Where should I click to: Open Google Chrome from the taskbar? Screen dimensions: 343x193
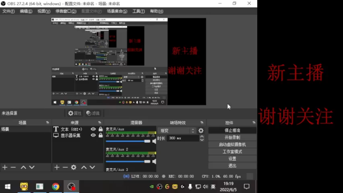[56, 187]
